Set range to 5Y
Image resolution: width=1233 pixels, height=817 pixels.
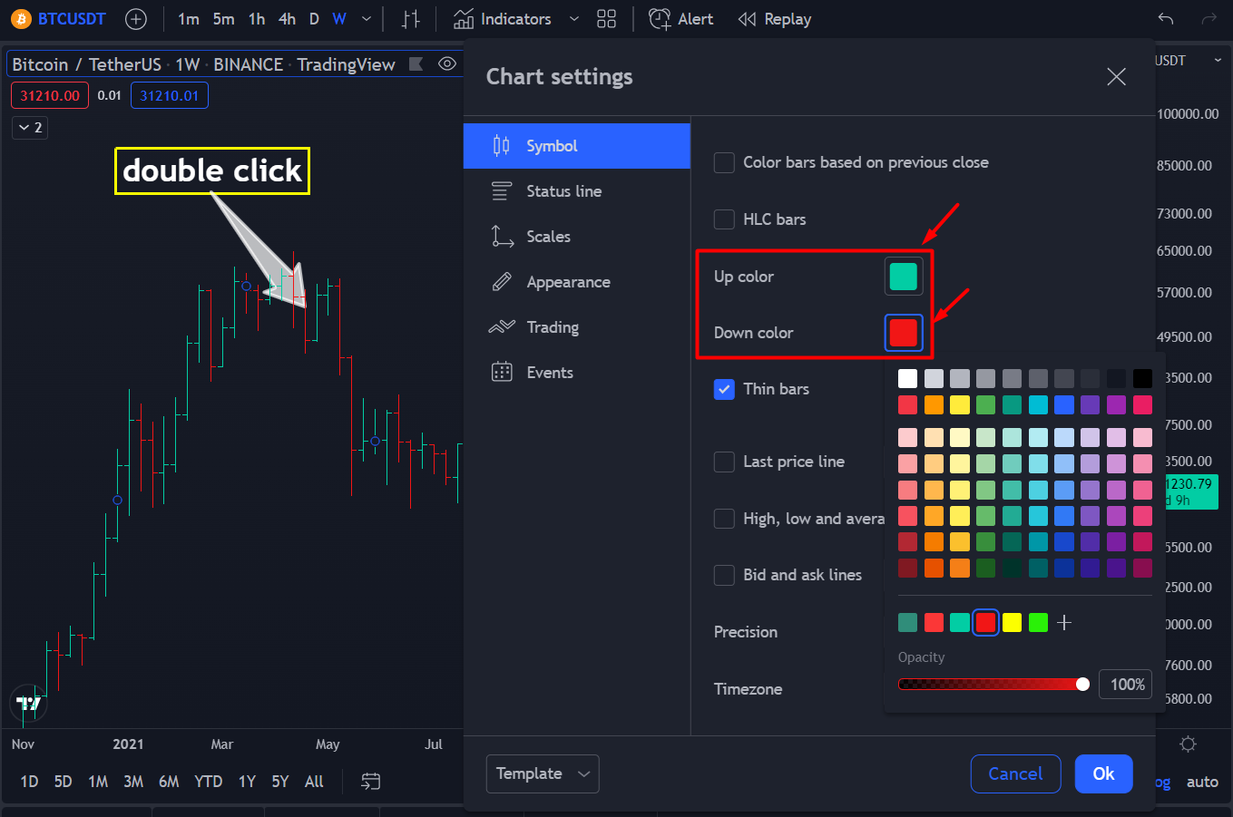tap(280, 781)
